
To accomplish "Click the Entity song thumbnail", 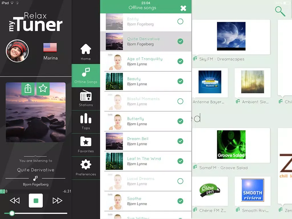I will (x=114, y=21).
